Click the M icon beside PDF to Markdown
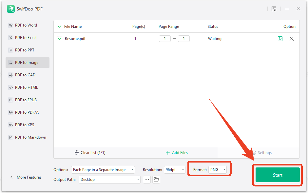The image size is (308, 193). (11, 137)
